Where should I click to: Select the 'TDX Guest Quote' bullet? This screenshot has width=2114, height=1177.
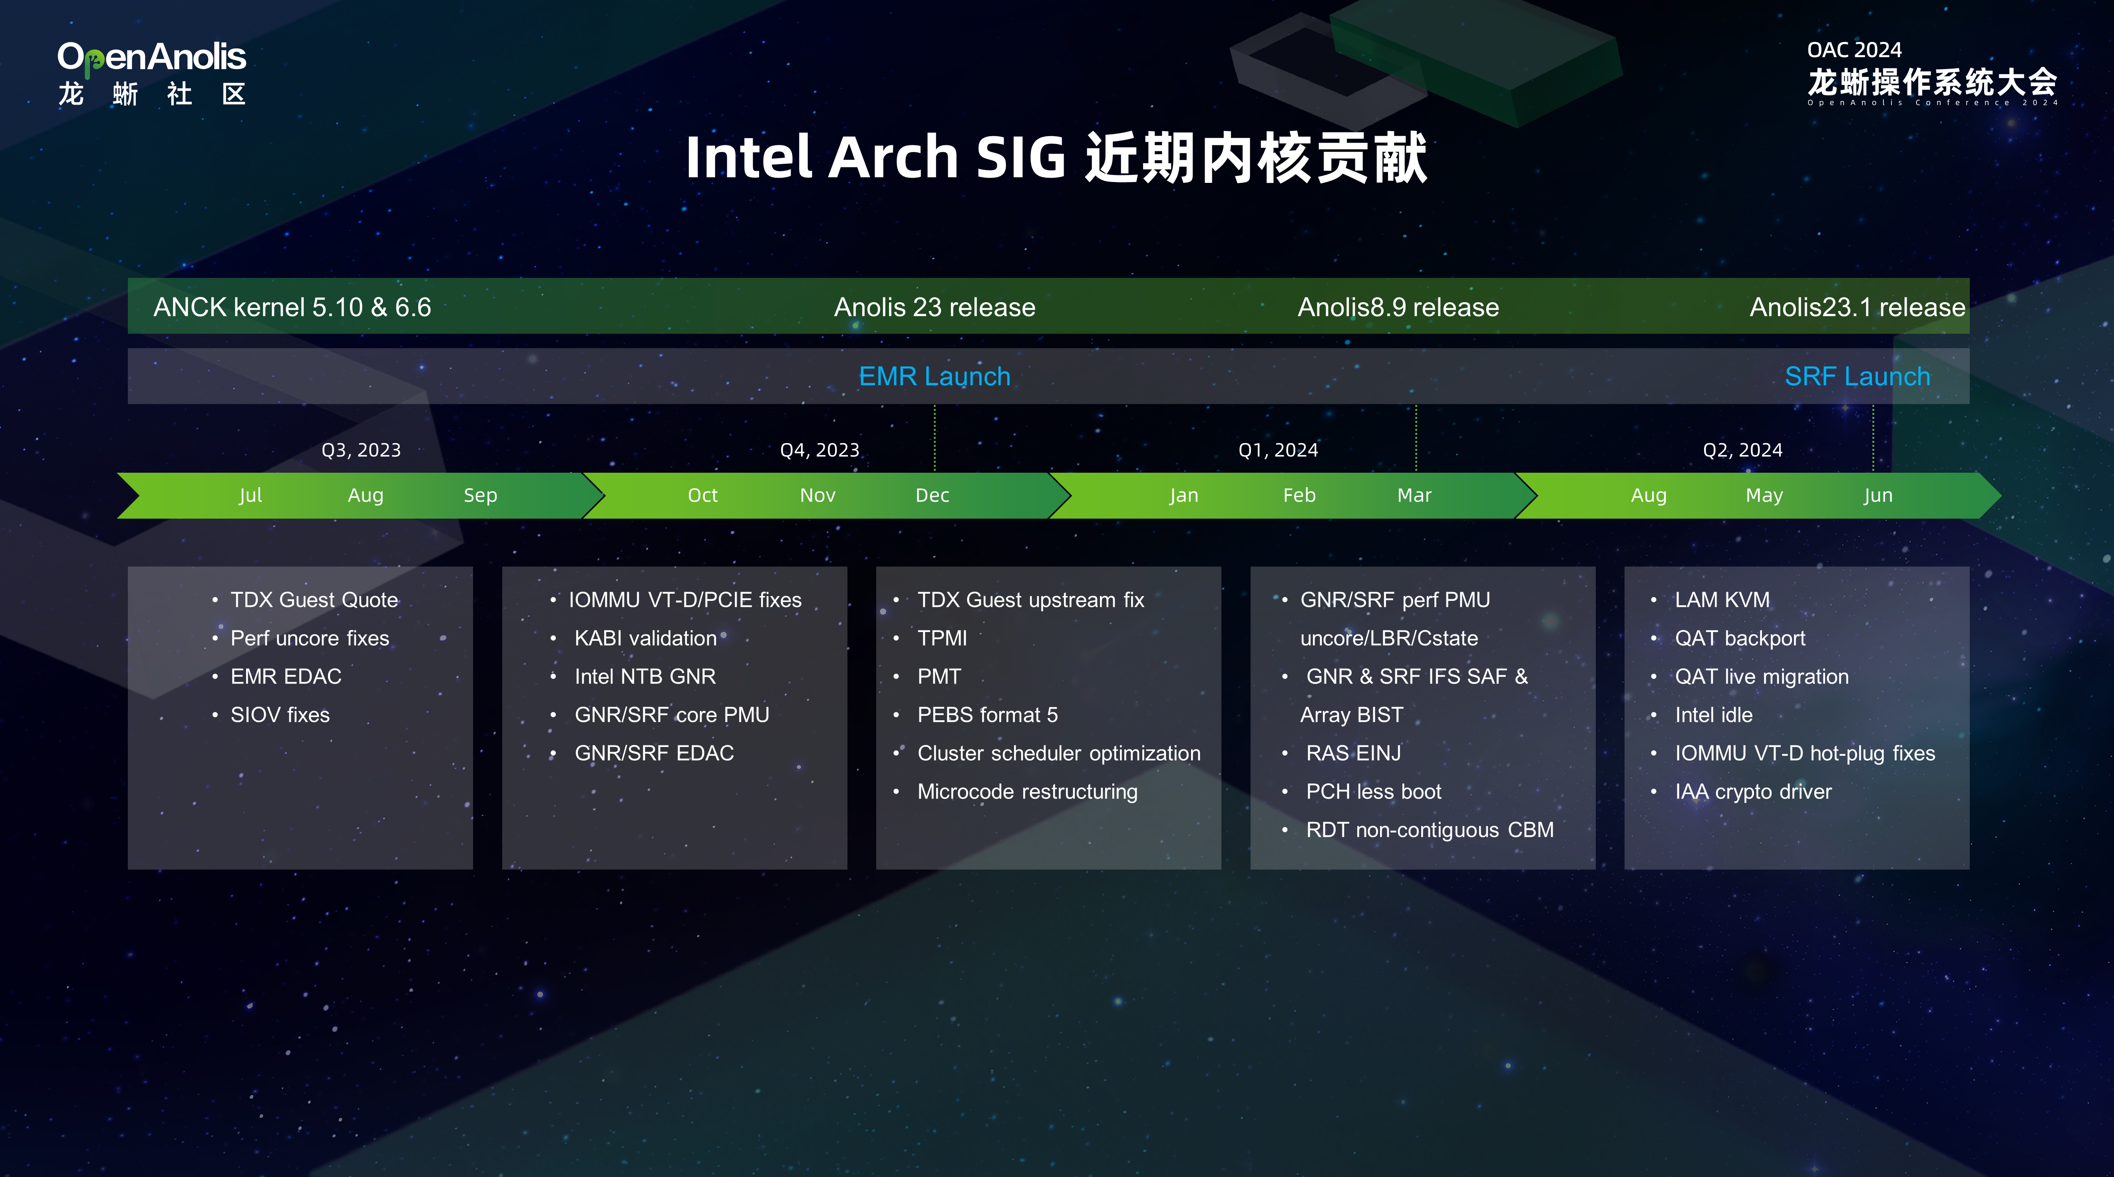point(314,600)
